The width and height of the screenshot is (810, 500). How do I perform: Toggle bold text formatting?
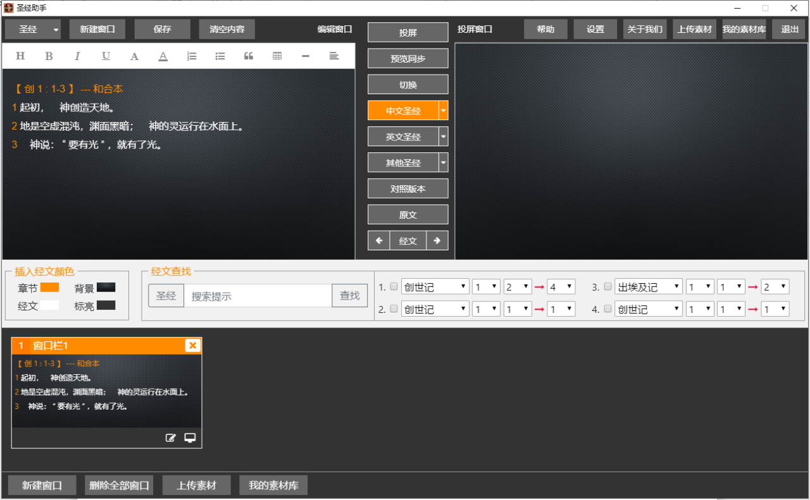pyautogui.click(x=49, y=56)
